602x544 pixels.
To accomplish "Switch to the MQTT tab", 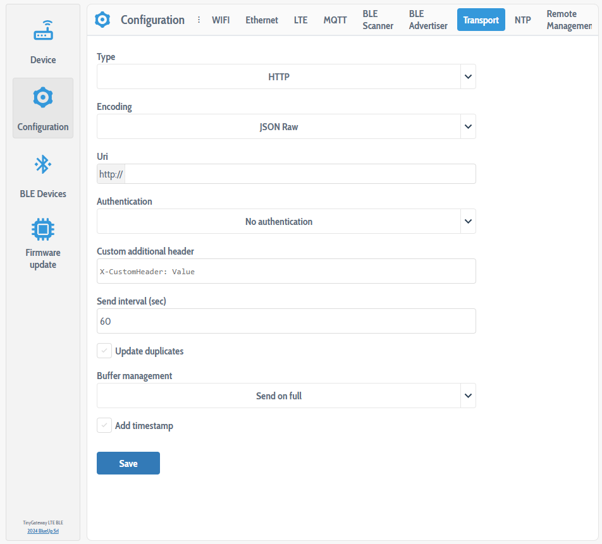I will click(x=335, y=20).
